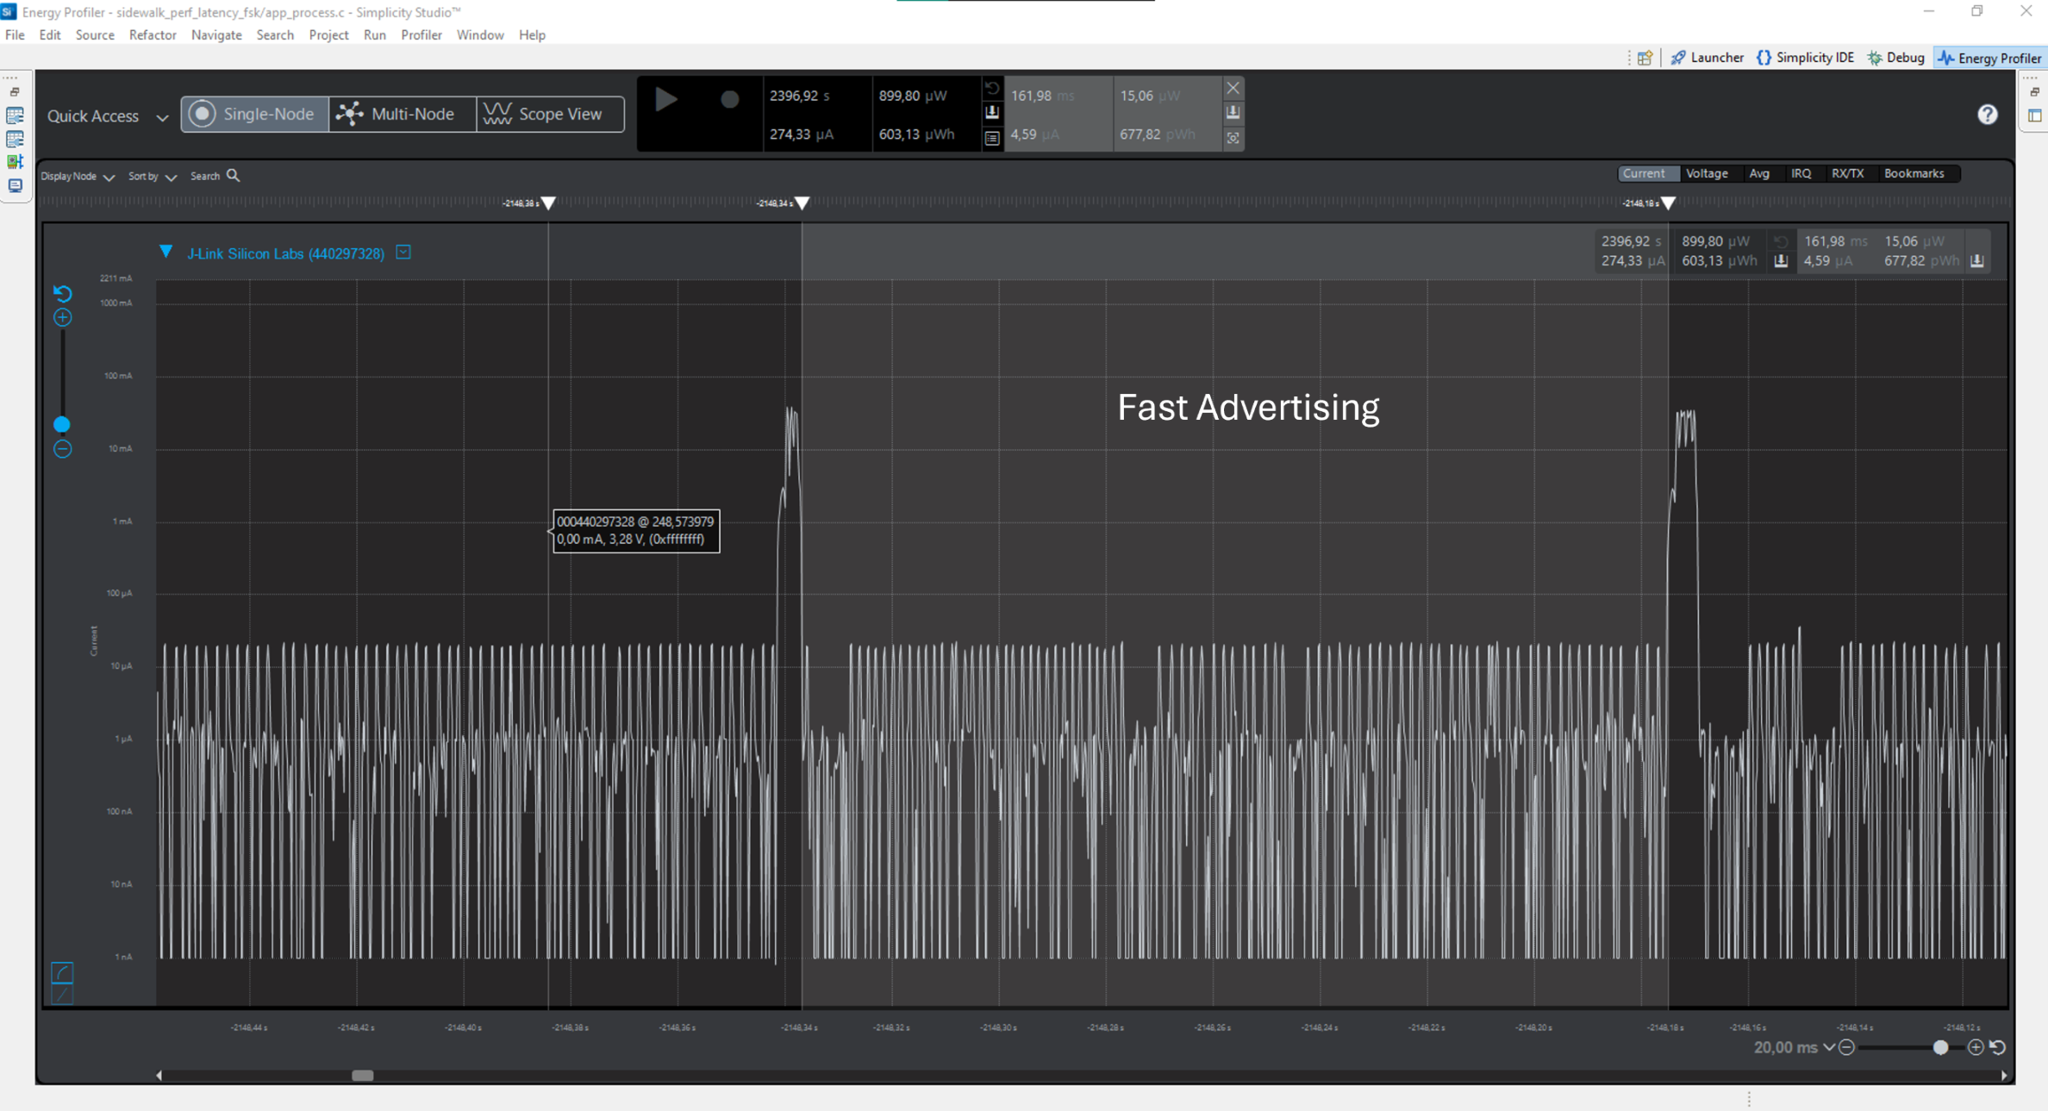2048x1111 pixels.
Task: Select the Scope View mode icon
Action: pos(498,114)
